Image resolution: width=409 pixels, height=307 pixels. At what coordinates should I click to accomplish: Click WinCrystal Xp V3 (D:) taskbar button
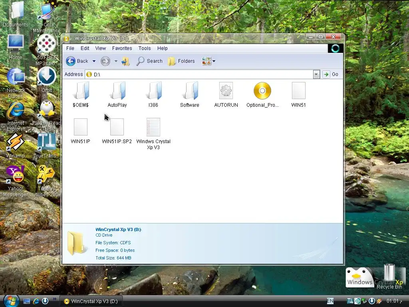click(x=91, y=301)
